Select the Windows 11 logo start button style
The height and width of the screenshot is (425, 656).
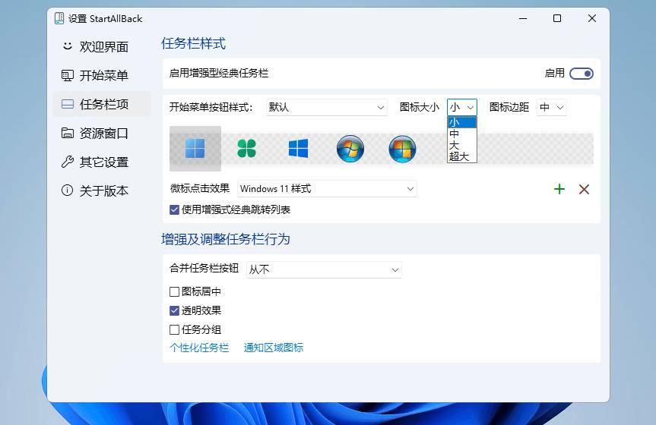click(195, 149)
